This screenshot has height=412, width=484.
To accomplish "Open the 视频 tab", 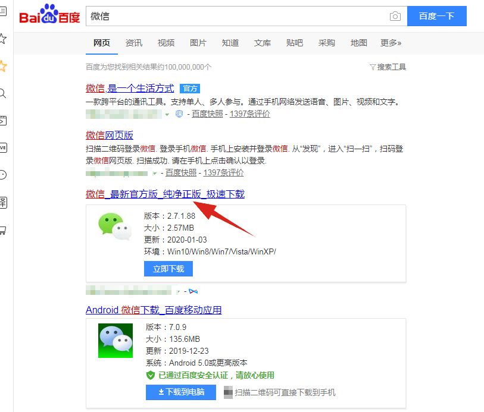I will tap(166, 43).
